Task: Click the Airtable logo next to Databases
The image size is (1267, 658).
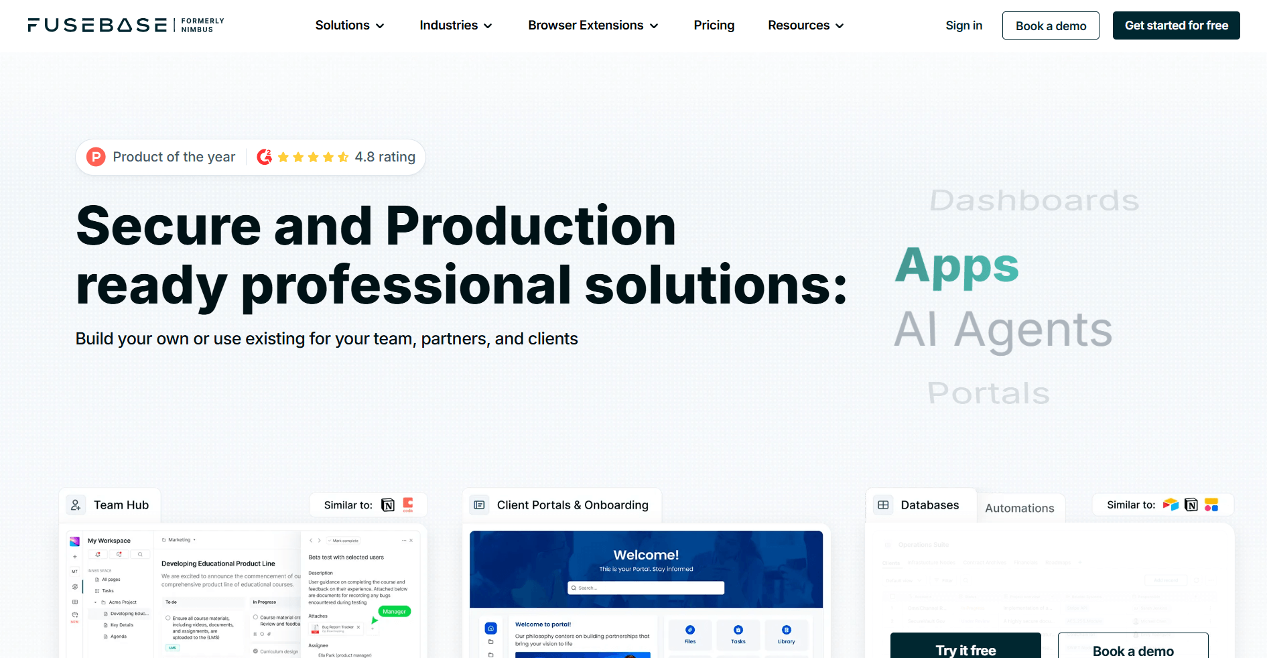Action: click(1171, 505)
